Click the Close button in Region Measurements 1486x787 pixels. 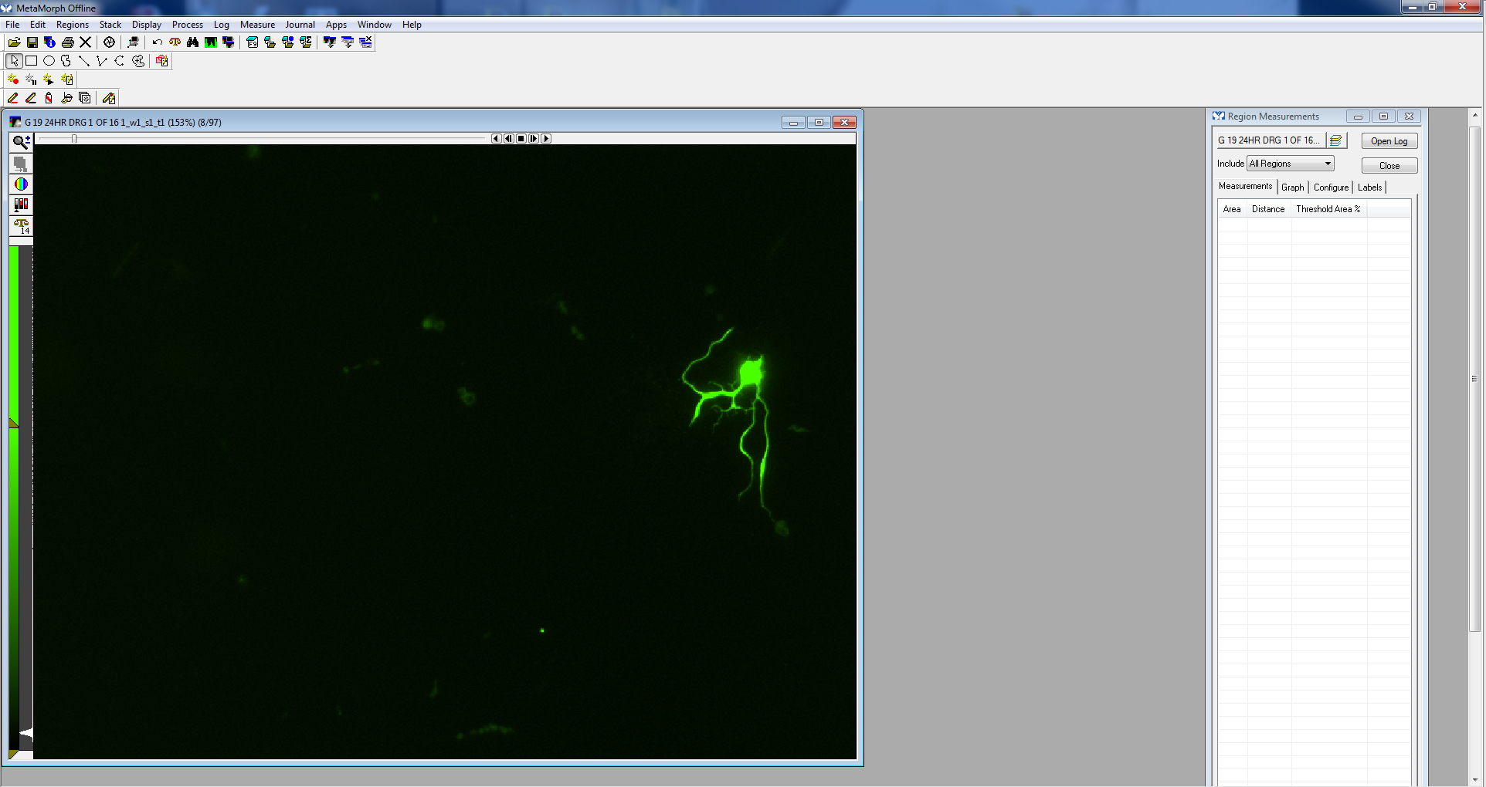[x=1389, y=166]
